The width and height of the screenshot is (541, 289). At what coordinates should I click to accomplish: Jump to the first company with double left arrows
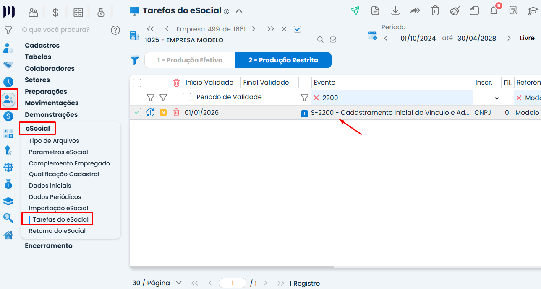click(x=150, y=29)
